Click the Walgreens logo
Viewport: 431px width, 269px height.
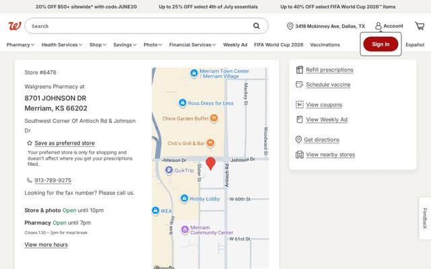point(15,26)
